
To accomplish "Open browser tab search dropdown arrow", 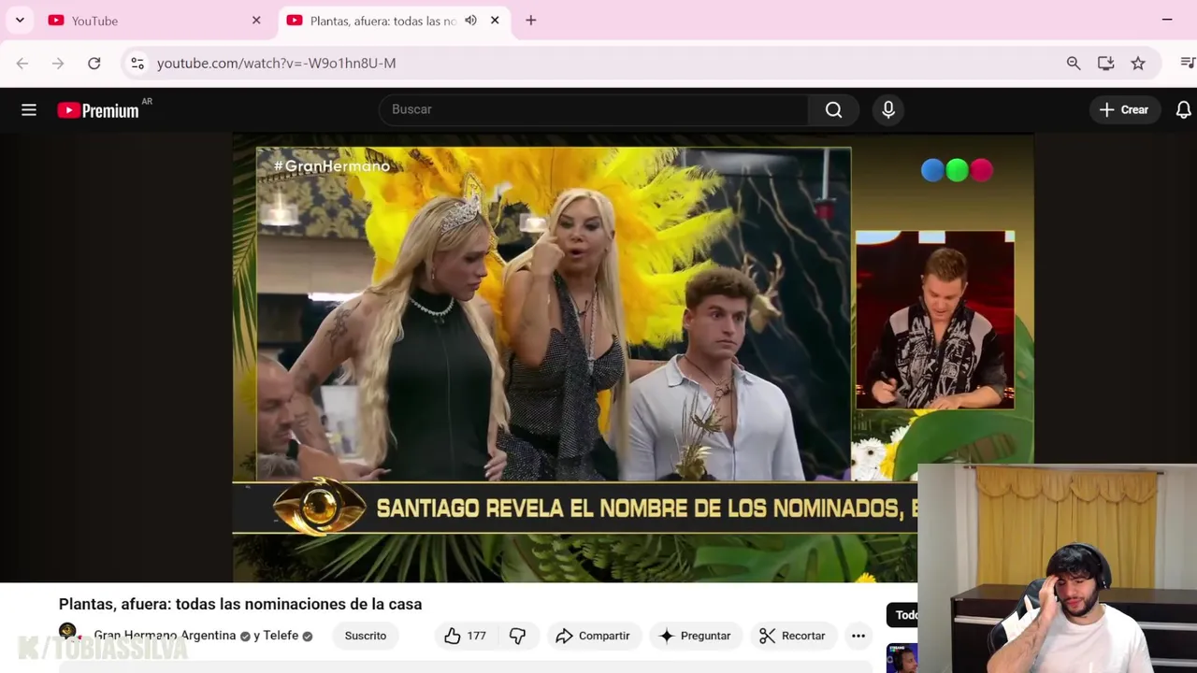I will (x=20, y=20).
